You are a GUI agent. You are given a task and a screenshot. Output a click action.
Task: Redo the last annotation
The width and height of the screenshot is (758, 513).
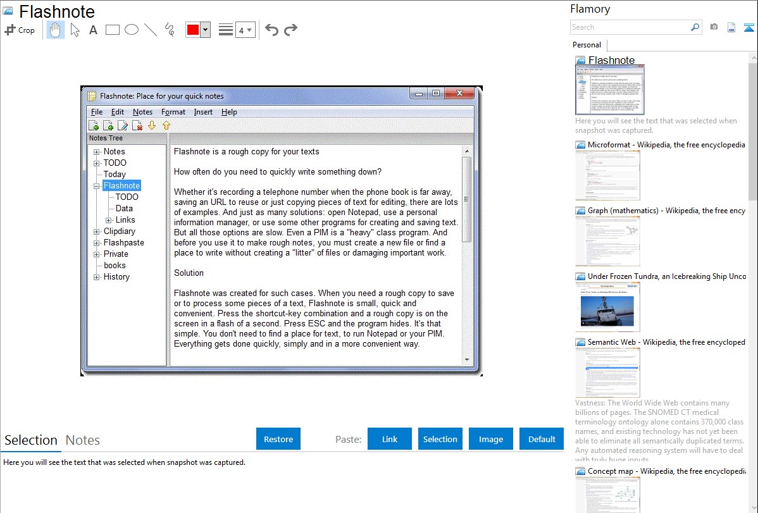click(290, 30)
